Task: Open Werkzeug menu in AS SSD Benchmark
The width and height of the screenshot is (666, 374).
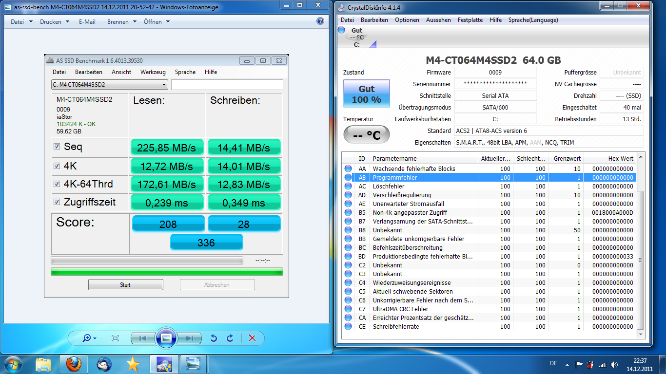Action: (x=153, y=72)
